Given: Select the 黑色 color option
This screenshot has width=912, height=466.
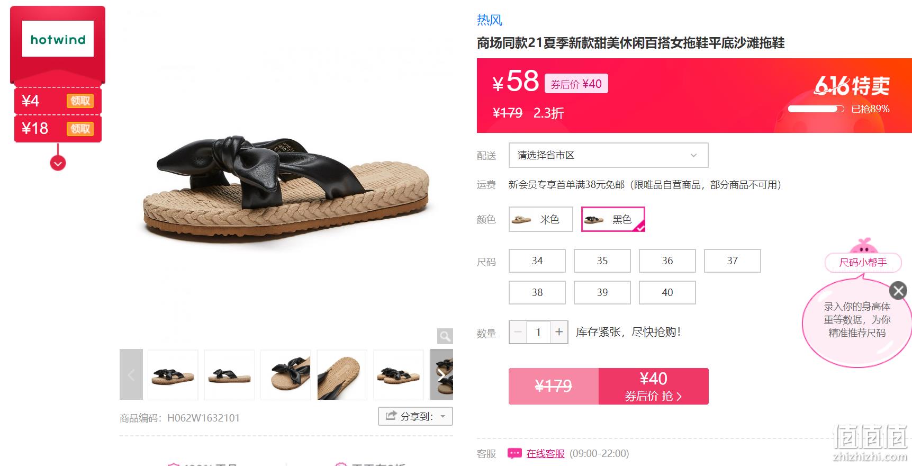Looking at the screenshot, I should coord(613,219).
